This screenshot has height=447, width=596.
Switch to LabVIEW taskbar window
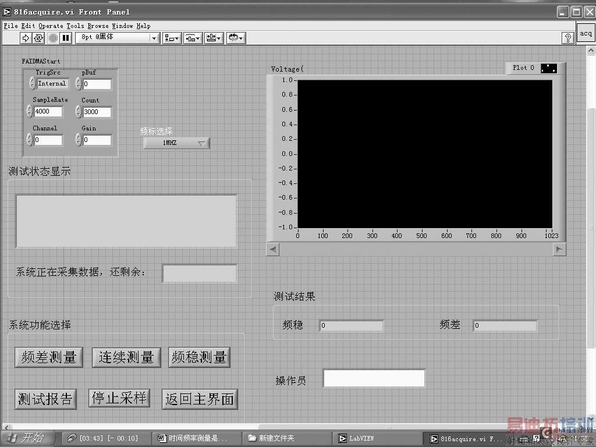point(377,438)
